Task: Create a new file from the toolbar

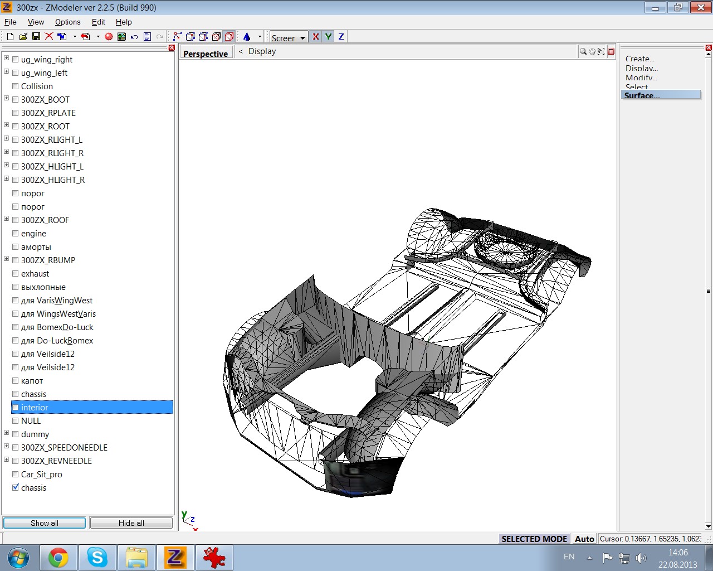Action: click(10, 37)
